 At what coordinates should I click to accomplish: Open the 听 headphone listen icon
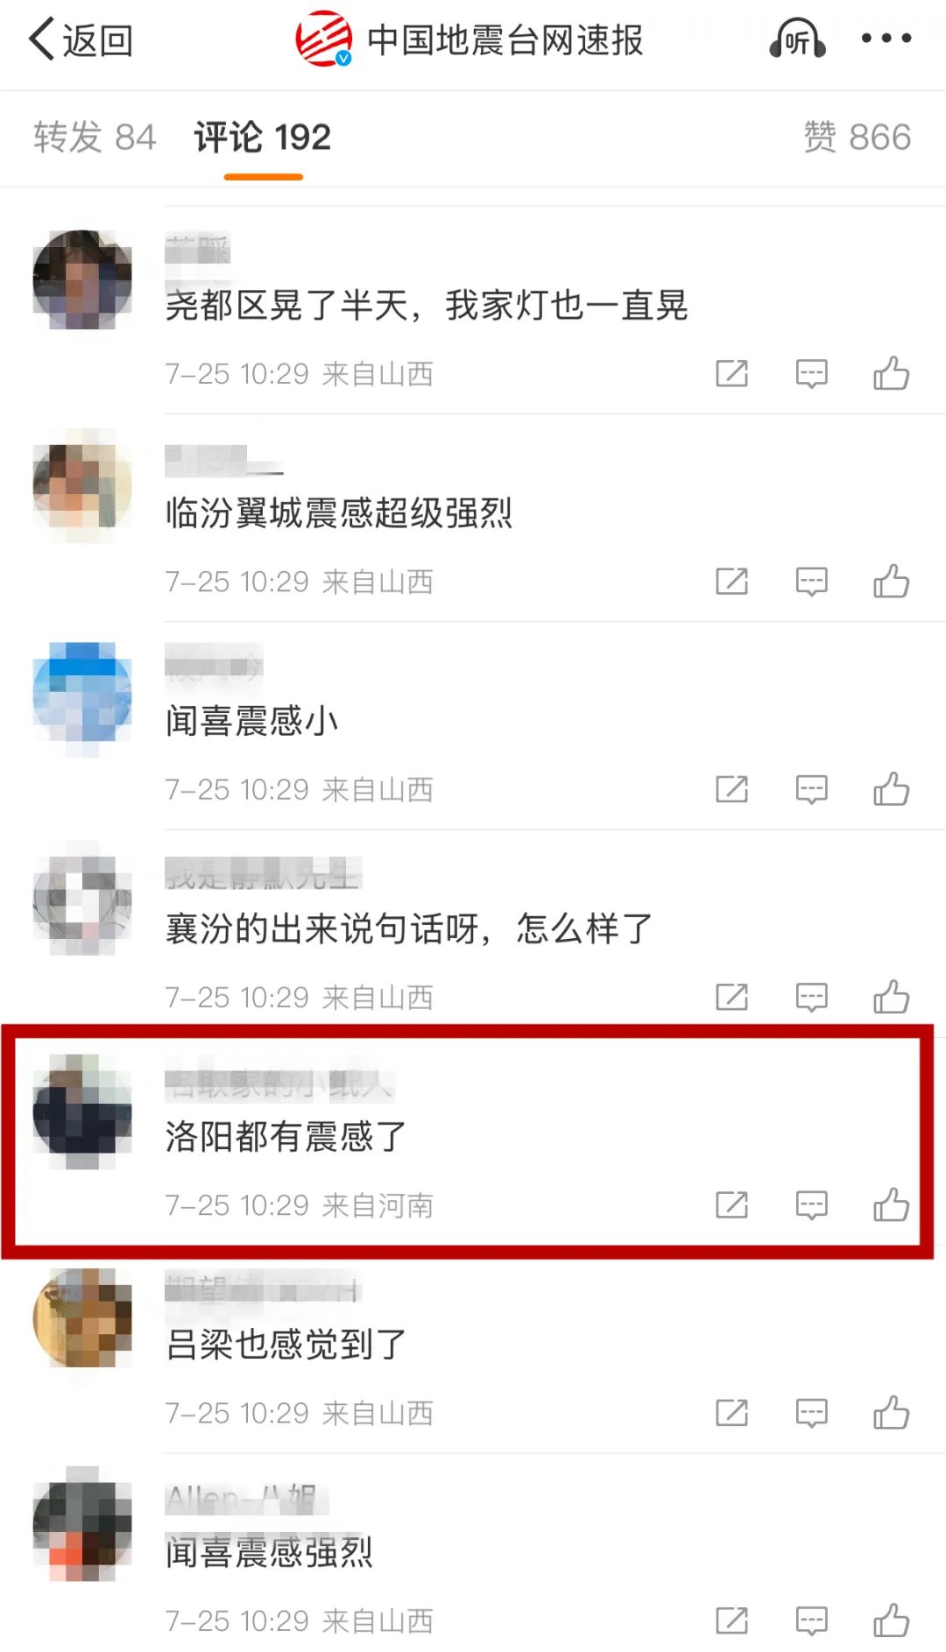(x=797, y=39)
